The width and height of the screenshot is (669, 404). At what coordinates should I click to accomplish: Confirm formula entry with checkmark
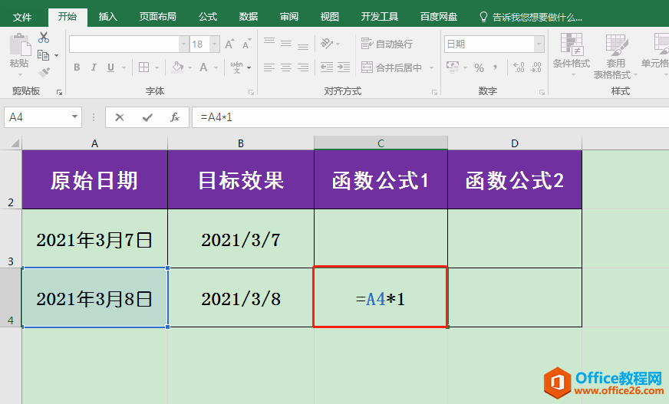[x=147, y=117]
